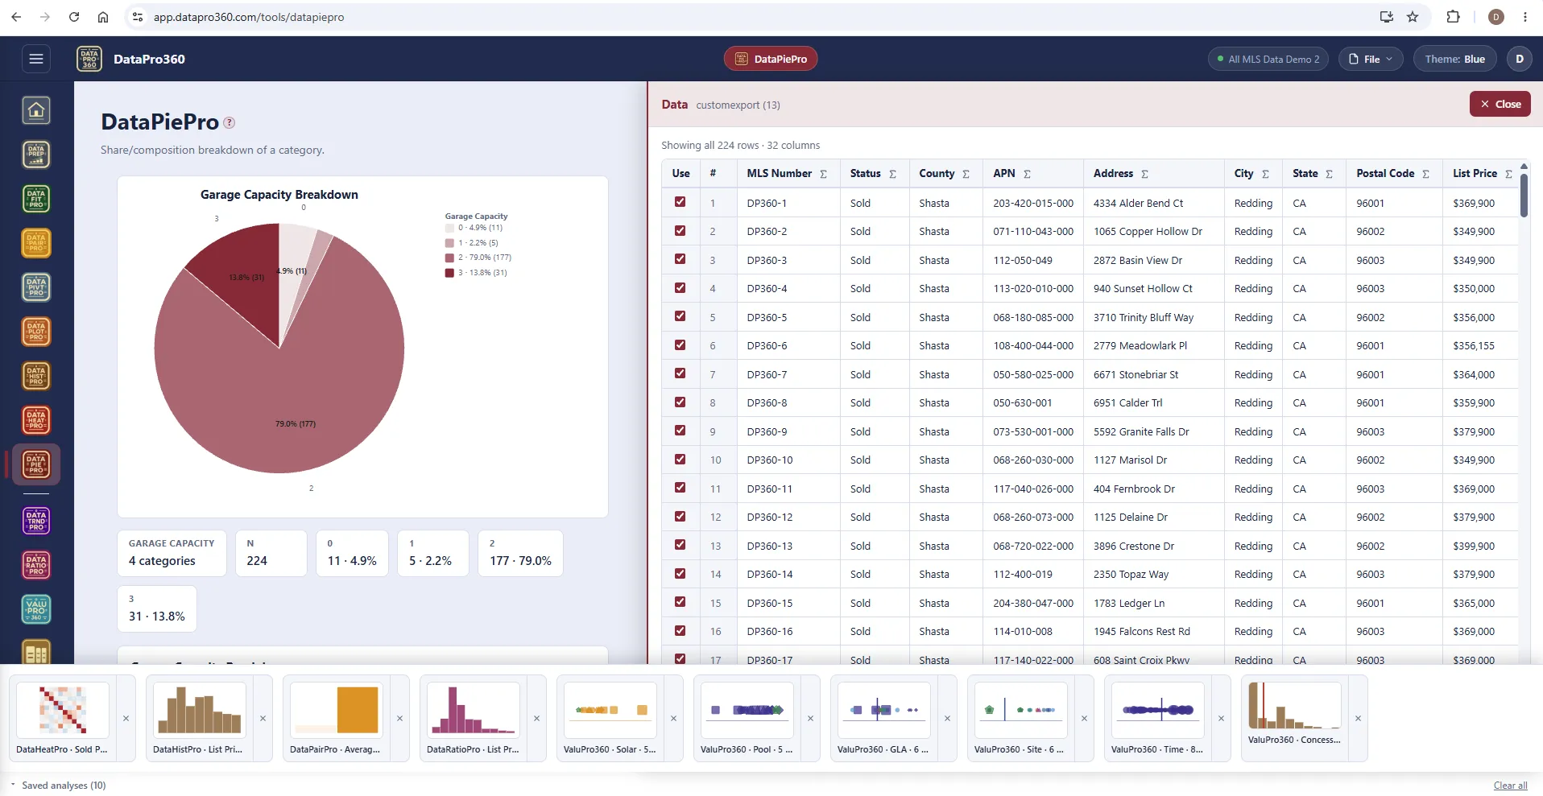Open the DataPairPro saved analysis thumbnail
Image resolution: width=1543 pixels, height=796 pixels.
pos(337,710)
